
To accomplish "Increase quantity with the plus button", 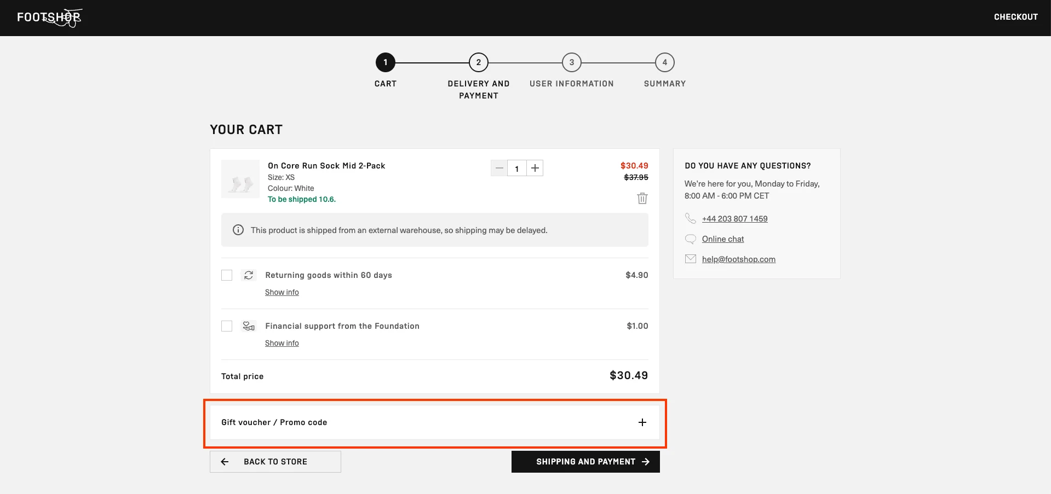I will (x=535, y=168).
